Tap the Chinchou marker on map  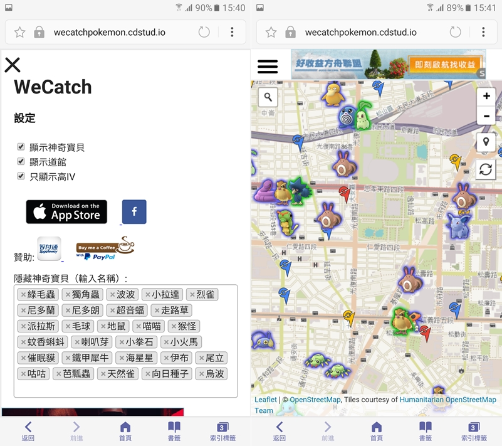pyautogui.click(x=263, y=340)
